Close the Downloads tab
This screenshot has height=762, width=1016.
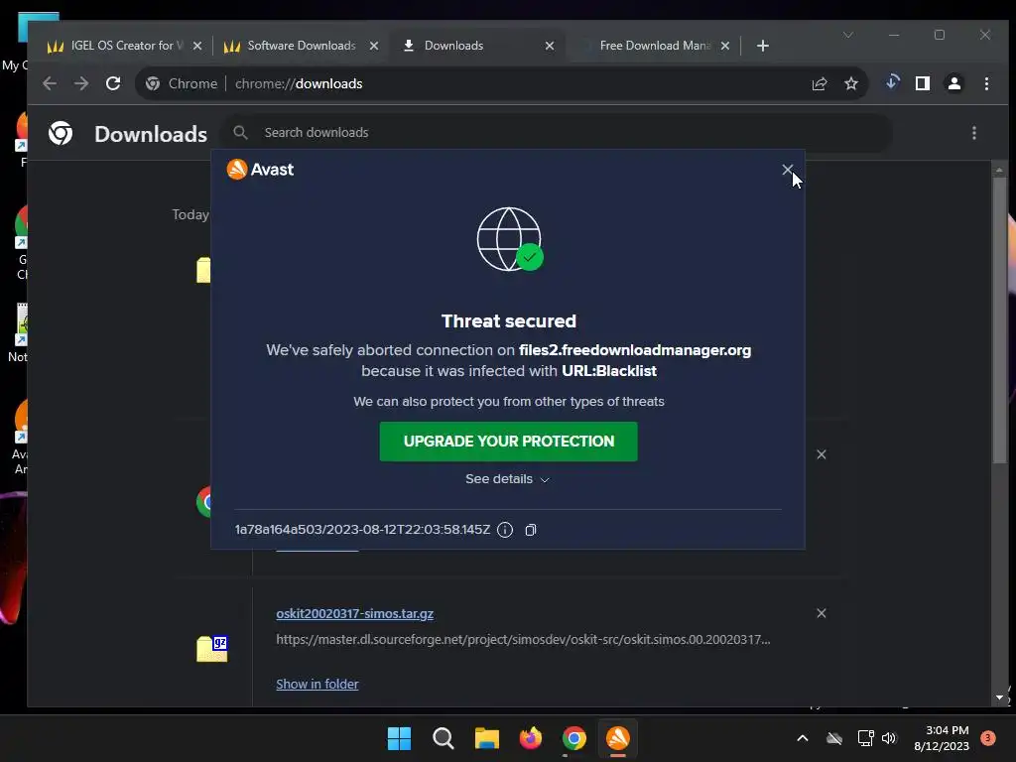point(550,46)
